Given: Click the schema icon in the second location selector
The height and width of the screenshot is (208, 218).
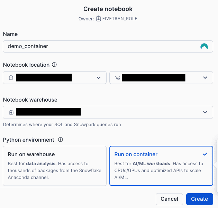Looking at the screenshot, I should [x=117, y=78].
